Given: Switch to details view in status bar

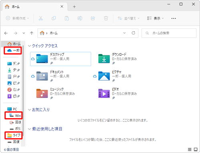Looking at the screenshot, I should pos(190,149).
